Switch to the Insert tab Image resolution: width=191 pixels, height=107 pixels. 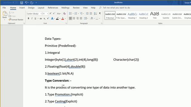22,8
